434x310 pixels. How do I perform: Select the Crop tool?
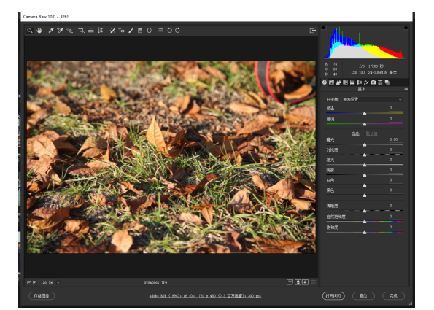(82, 30)
